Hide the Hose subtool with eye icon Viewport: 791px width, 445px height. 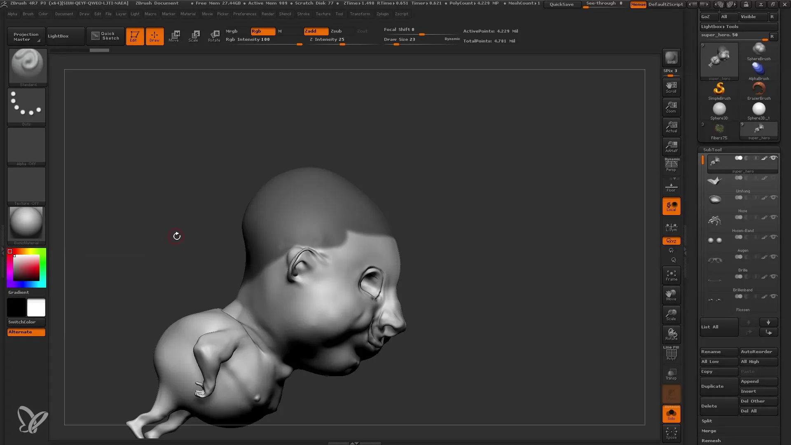pos(773,198)
